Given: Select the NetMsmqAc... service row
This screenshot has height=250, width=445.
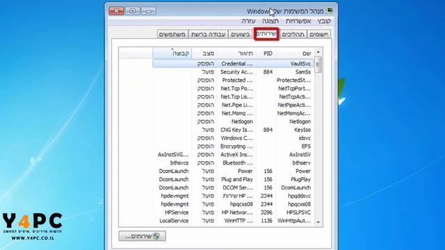Looking at the screenshot, I should 234,113.
